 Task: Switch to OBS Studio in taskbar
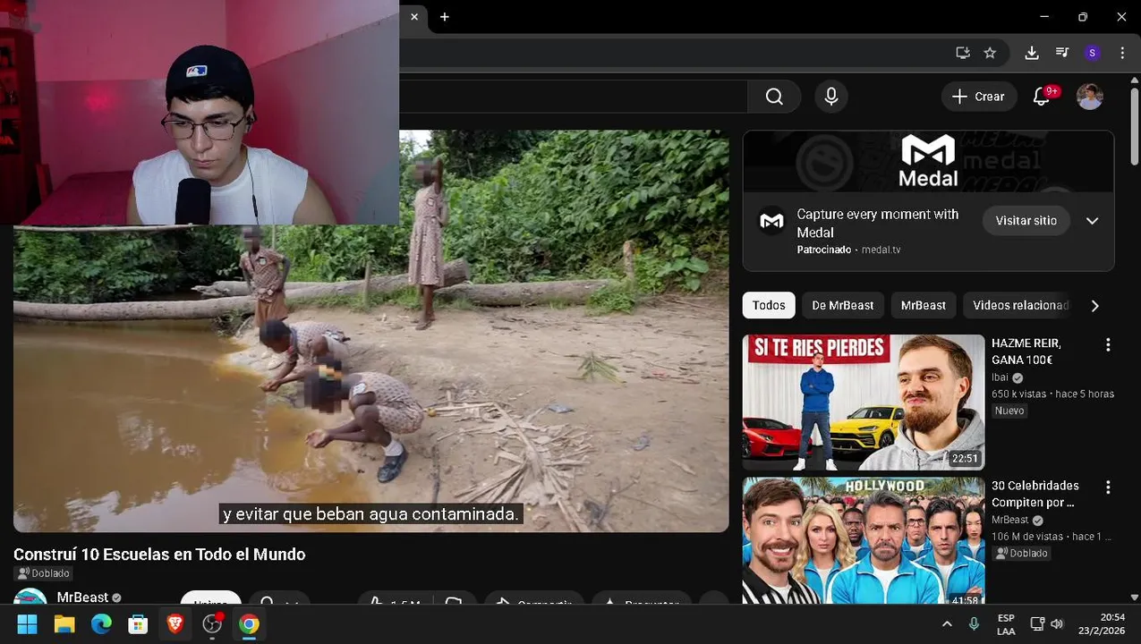click(x=212, y=624)
